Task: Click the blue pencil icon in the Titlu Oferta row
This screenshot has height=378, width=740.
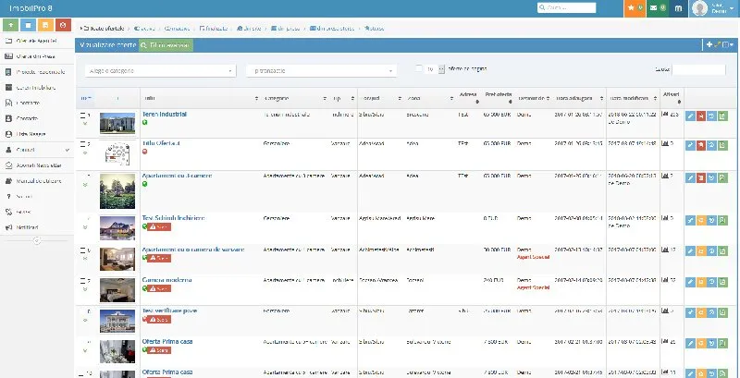Action: click(690, 145)
